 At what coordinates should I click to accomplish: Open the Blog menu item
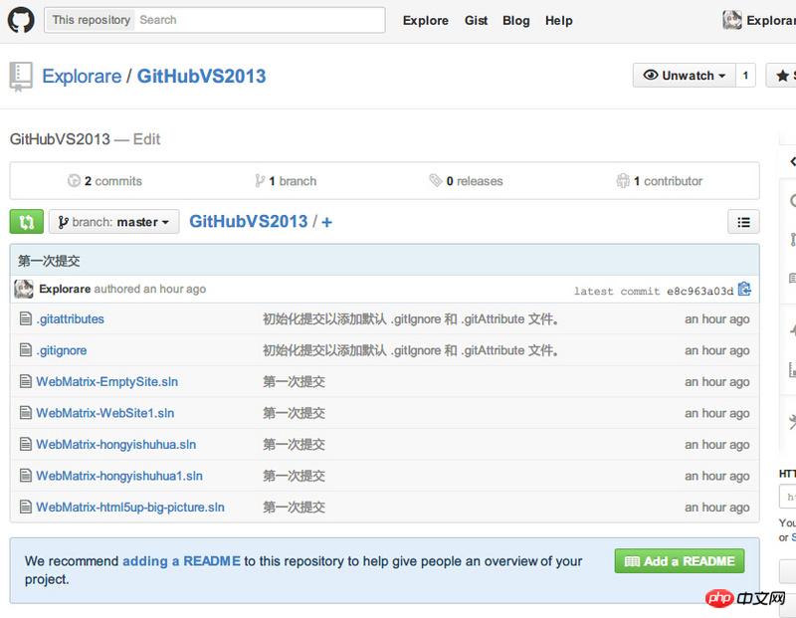(516, 21)
